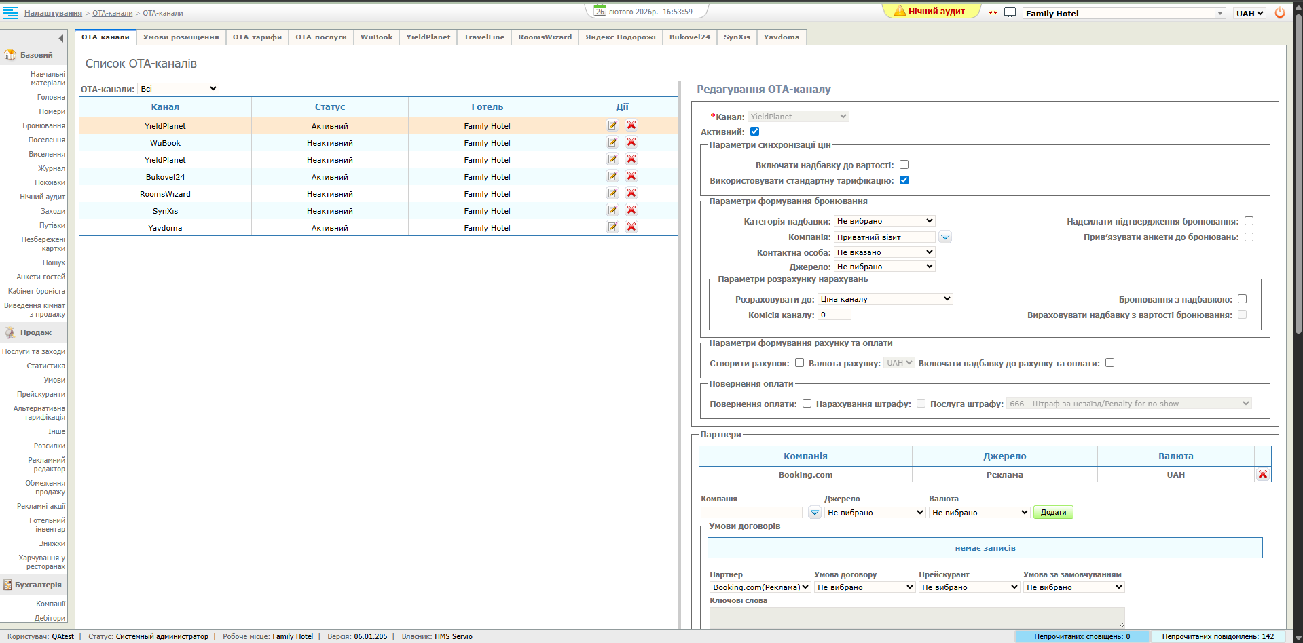Viewport: 1303px width, 643px height.
Task: Click the power logout icon
Action: tap(1280, 13)
